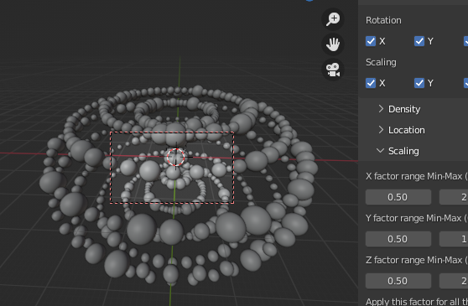Click the Y factor maximum value field
This screenshot has height=306, width=468.
coord(454,239)
